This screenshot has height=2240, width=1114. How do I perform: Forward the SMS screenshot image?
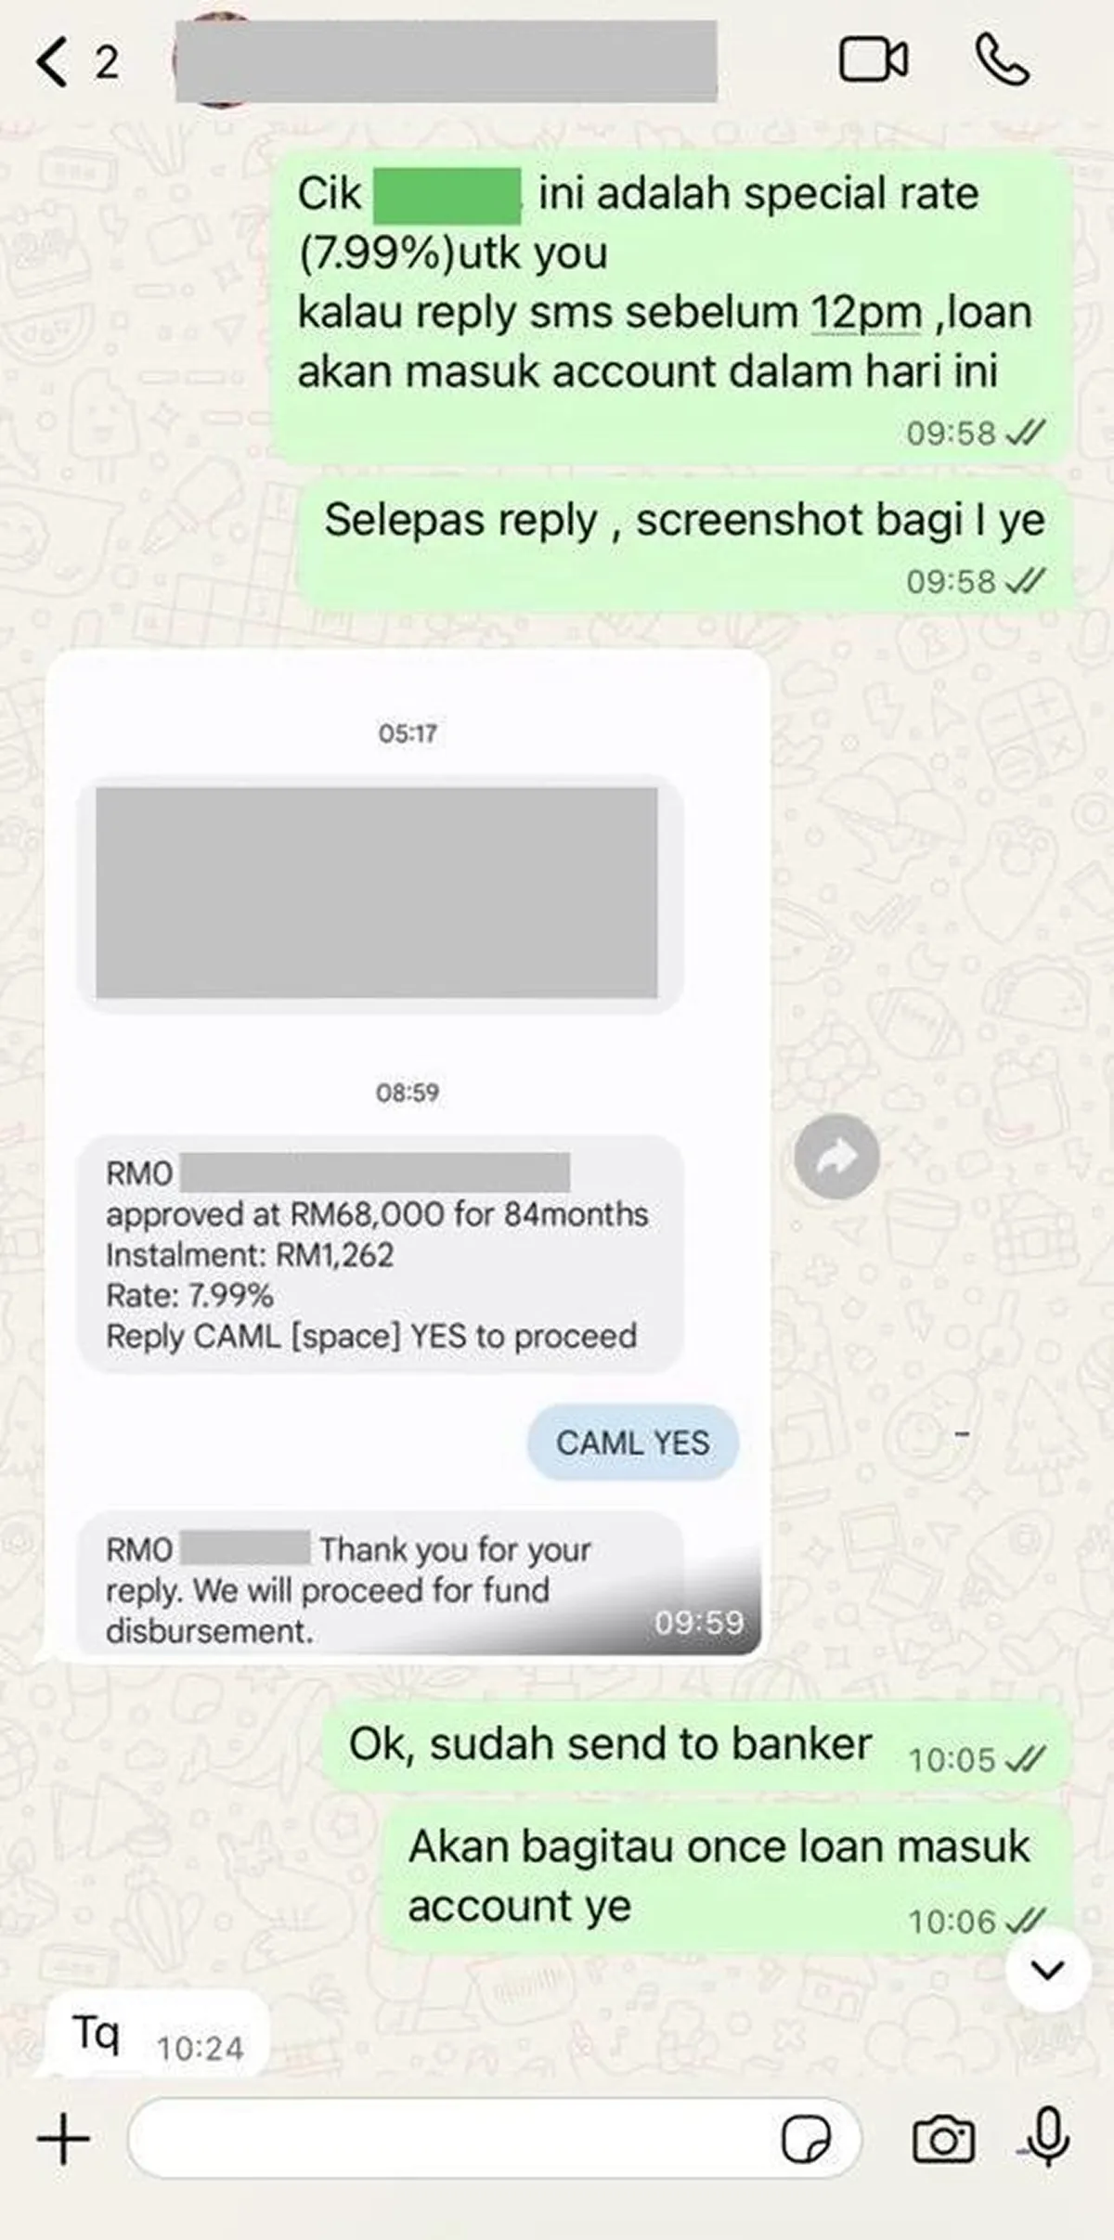pyautogui.click(x=836, y=1156)
